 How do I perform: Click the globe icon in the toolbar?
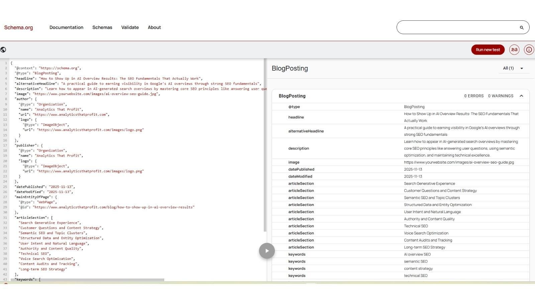pos(3,49)
